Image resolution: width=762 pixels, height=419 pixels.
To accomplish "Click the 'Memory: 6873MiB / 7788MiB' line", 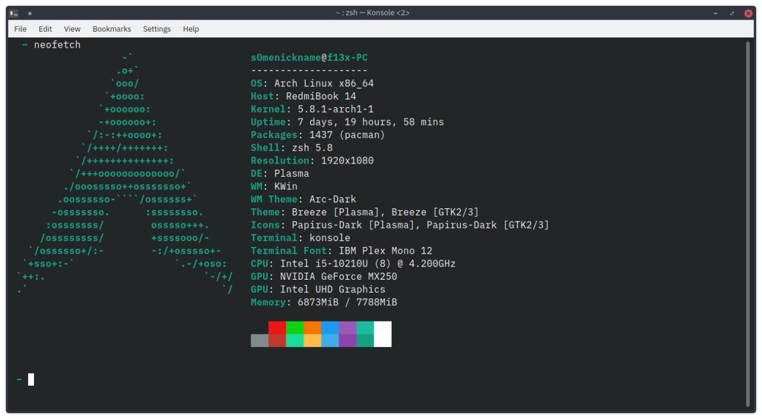I will pos(324,302).
